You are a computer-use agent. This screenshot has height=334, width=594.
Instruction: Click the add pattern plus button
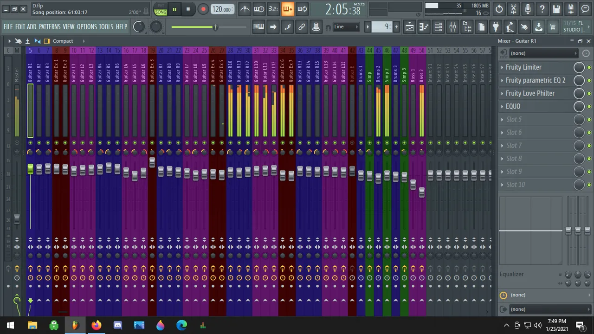tap(396, 27)
